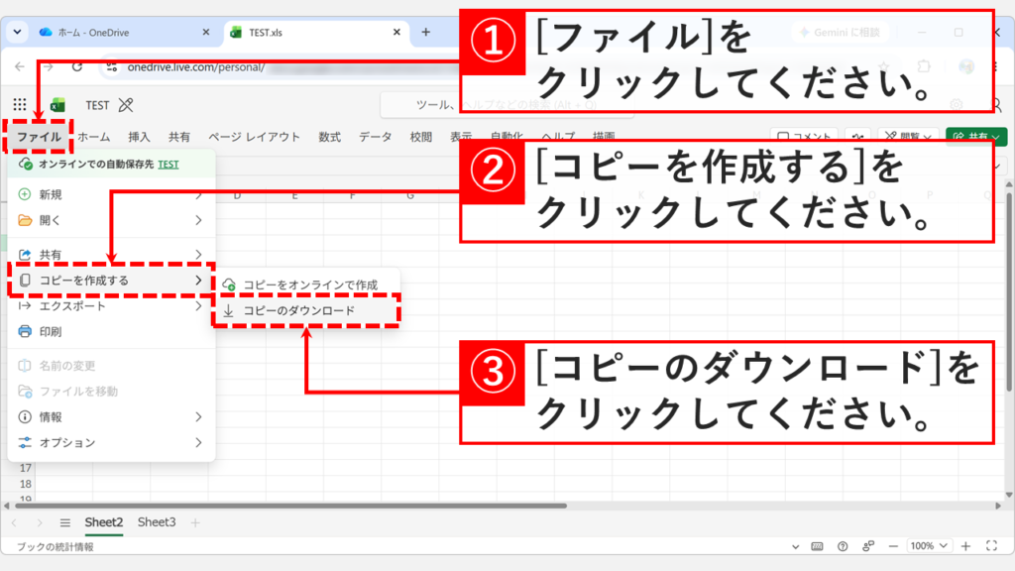Viewport: 1015px width, 571px height.
Task: Switch to Sheet2 worksheet tab
Action: tap(103, 521)
